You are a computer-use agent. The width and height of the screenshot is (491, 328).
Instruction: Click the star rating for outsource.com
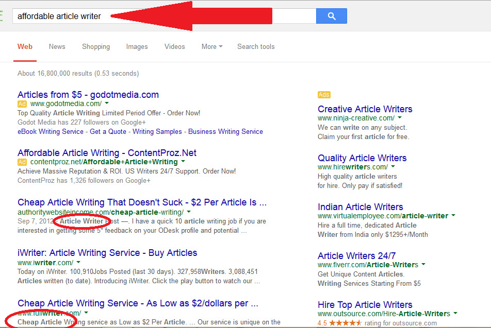click(x=345, y=323)
